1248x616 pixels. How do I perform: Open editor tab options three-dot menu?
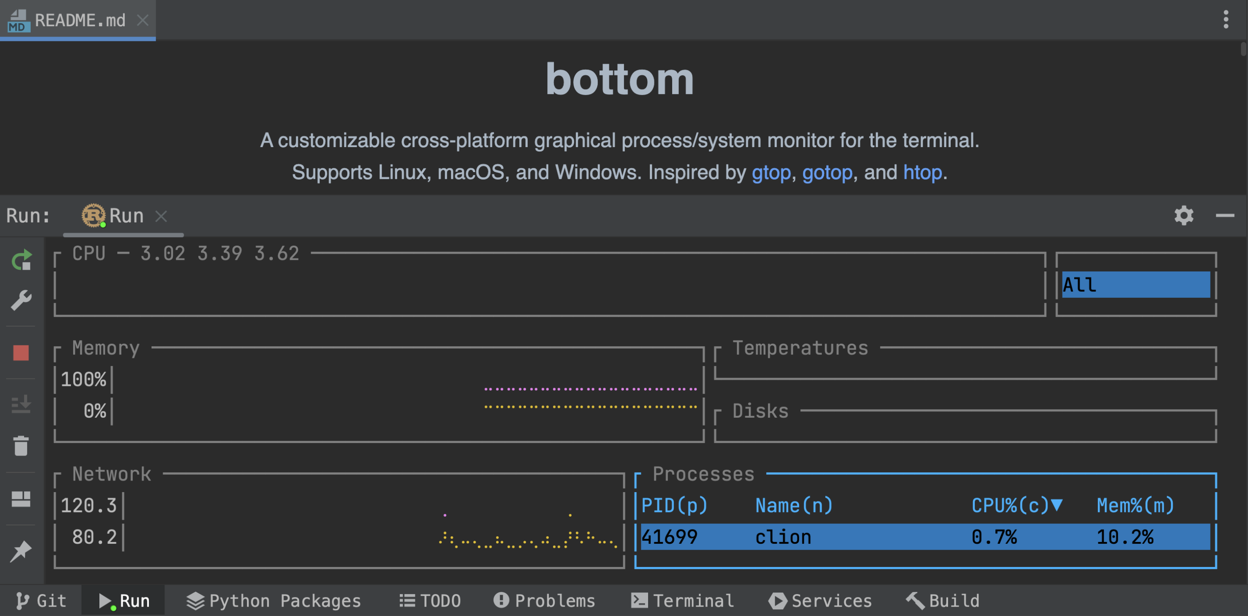pos(1226,20)
